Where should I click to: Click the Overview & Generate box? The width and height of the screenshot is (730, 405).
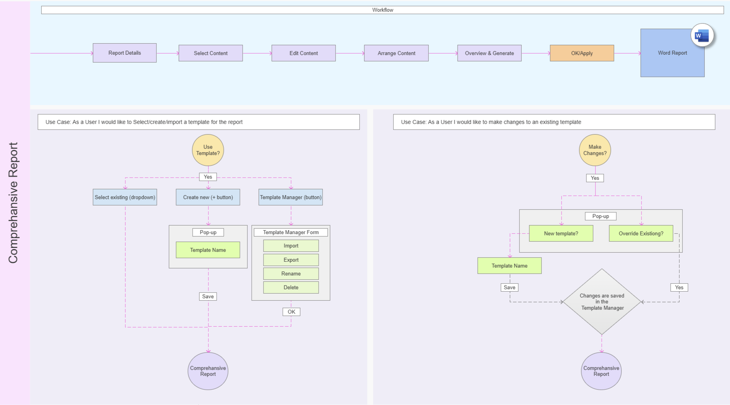click(x=489, y=53)
